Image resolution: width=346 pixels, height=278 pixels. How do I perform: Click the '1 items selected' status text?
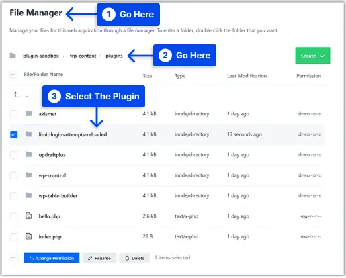pyautogui.click(x=172, y=257)
